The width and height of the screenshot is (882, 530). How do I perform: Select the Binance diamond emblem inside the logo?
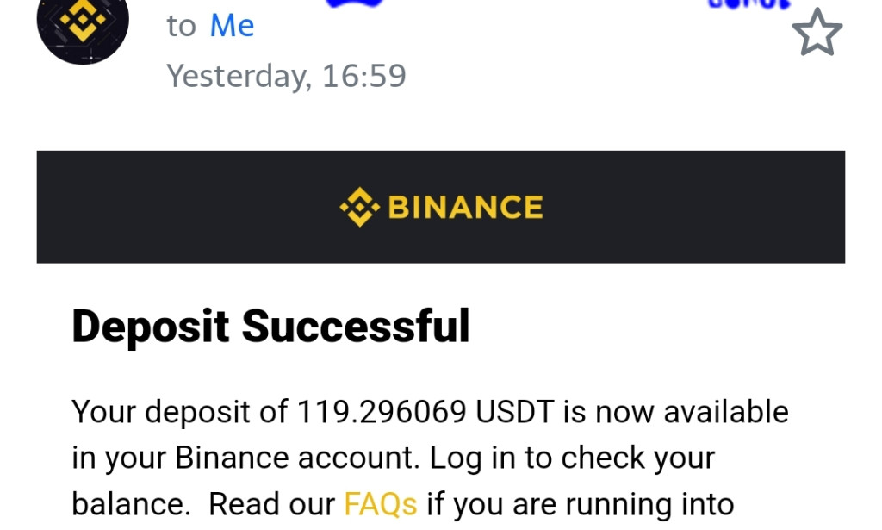pyautogui.click(x=359, y=206)
